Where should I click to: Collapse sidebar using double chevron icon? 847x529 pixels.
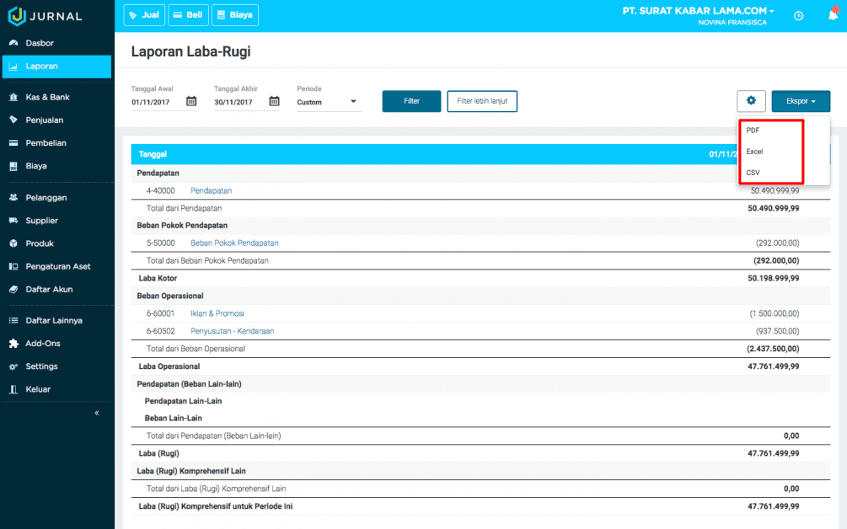(97, 413)
